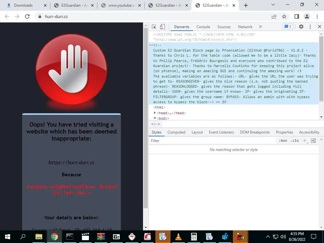Screen dimensions: 324x243
Task: Switch to the www.youtube.com tab
Action: coord(121,5)
